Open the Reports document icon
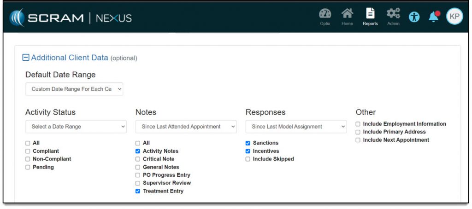472x209 pixels. click(370, 15)
